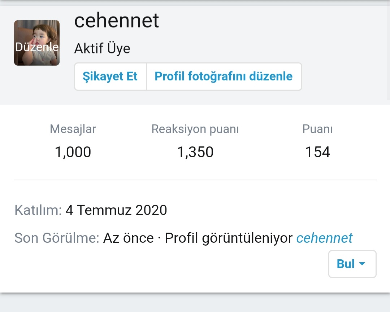Click the Aktif Üye user title
The height and width of the screenshot is (312, 390).
(102, 49)
